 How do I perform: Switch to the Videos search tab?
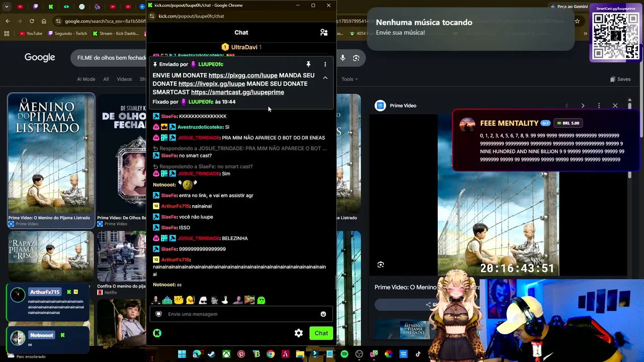point(124,79)
